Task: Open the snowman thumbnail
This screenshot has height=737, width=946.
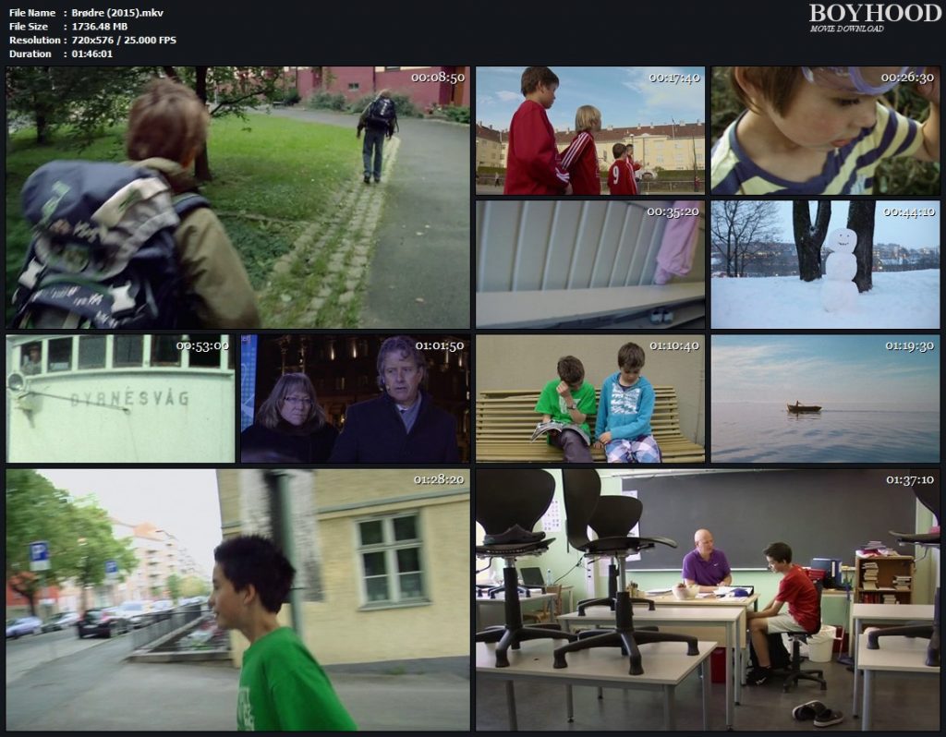Action: click(x=825, y=264)
